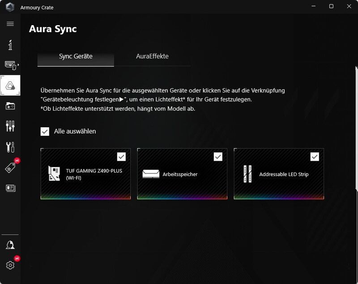This screenshot has height=284, width=358.
Task: Select the Sync Geräte tab
Action: point(76,56)
